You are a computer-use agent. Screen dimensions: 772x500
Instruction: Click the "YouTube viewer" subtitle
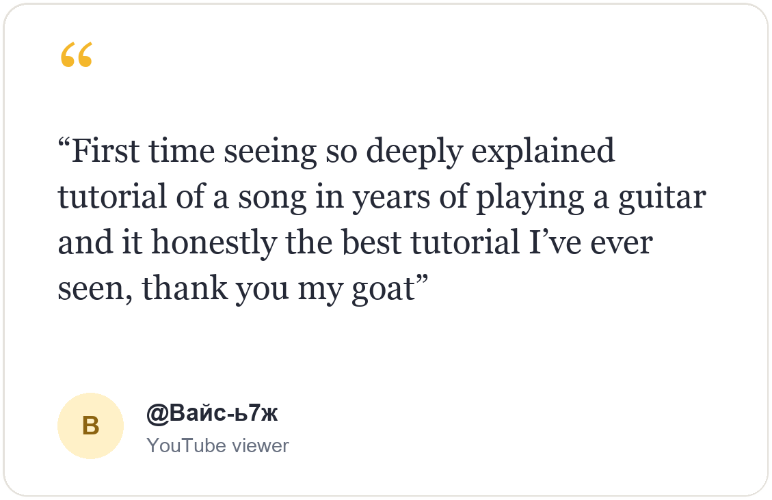pyautogui.click(x=217, y=445)
